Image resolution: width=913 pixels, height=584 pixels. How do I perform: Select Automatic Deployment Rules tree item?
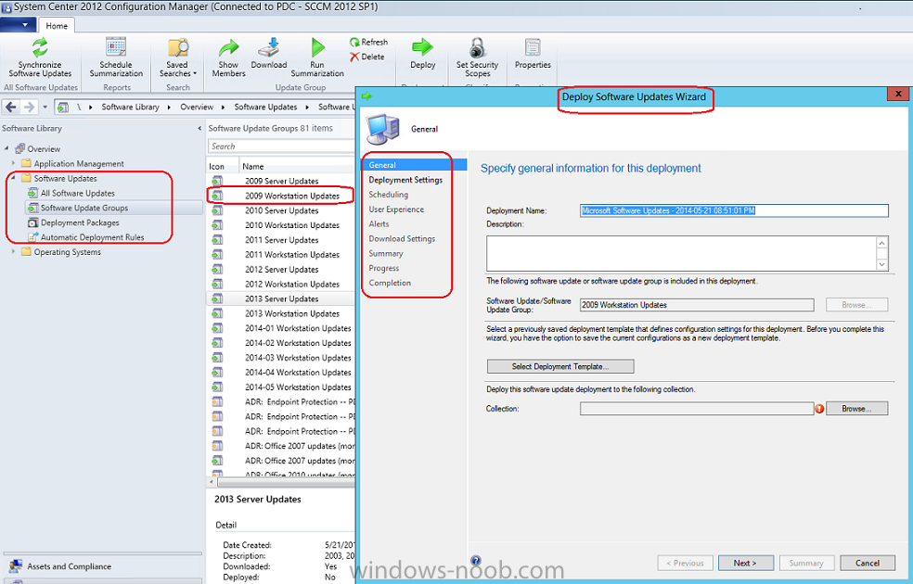point(92,237)
